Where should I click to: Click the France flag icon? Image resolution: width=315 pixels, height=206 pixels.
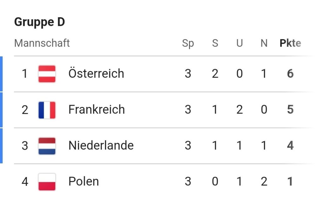coord(47,110)
